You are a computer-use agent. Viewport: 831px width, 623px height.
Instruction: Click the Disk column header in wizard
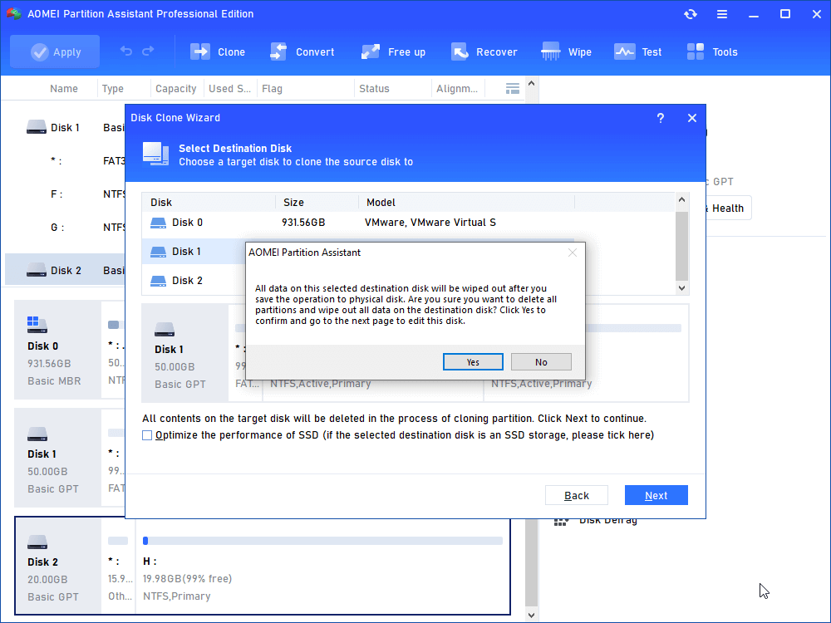tap(161, 203)
